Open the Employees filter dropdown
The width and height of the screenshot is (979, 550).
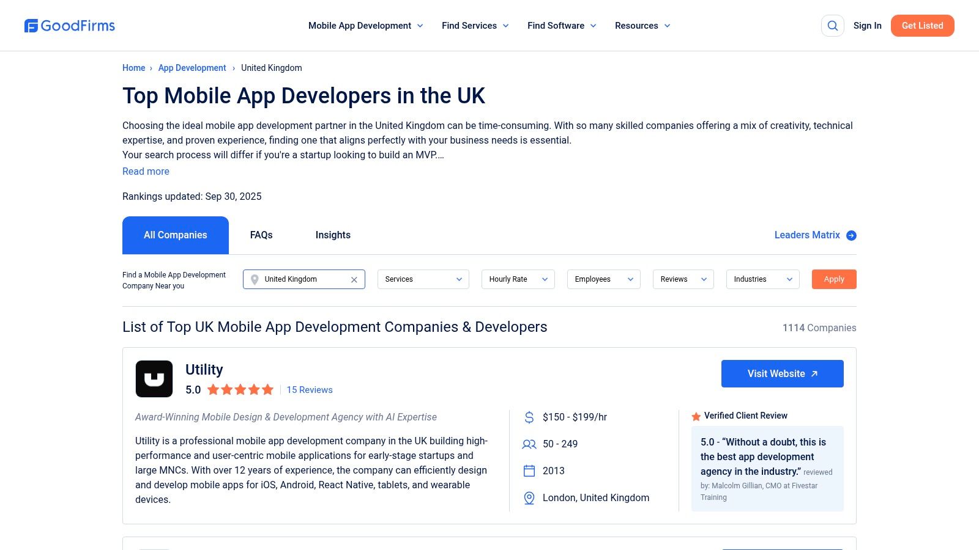point(604,279)
